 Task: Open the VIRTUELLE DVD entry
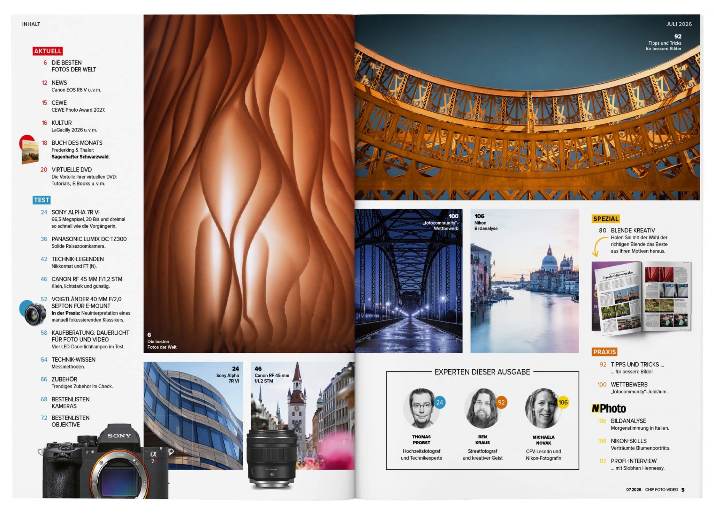[72, 170]
